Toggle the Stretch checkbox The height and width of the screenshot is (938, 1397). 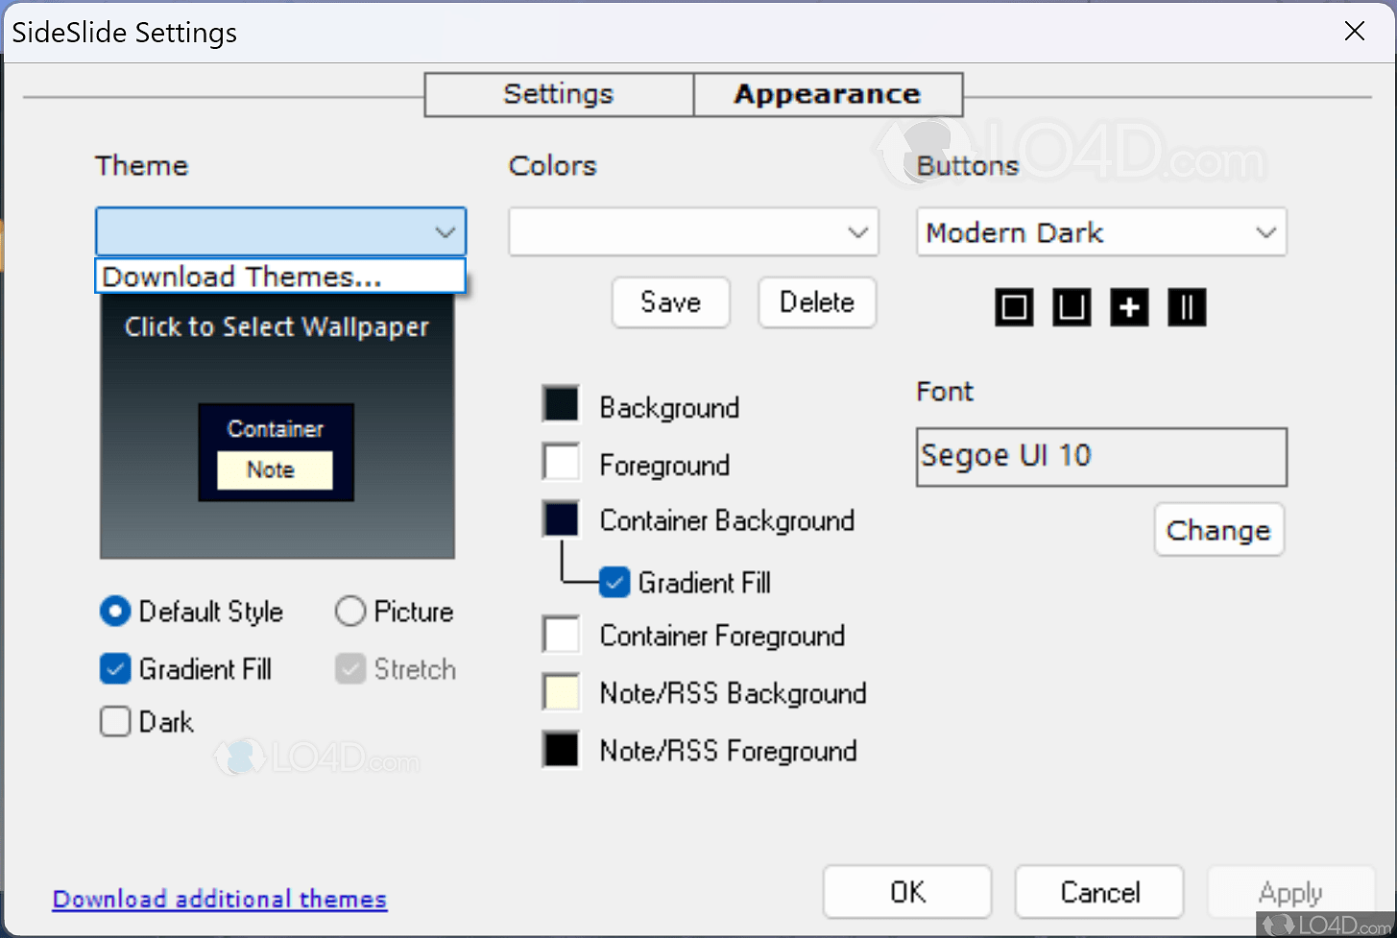[x=350, y=669]
